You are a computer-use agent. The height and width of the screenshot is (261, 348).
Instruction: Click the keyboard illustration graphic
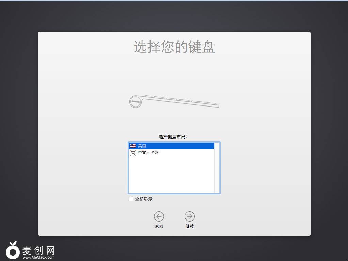click(174, 101)
